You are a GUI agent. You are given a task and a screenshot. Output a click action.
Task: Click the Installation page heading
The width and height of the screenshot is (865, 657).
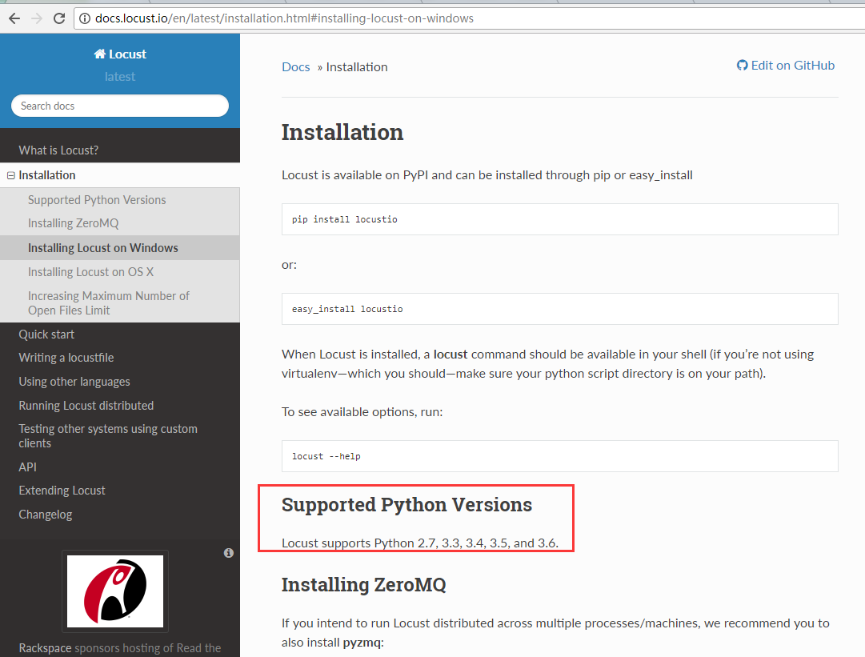pyautogui.click(x=342, y=132)
